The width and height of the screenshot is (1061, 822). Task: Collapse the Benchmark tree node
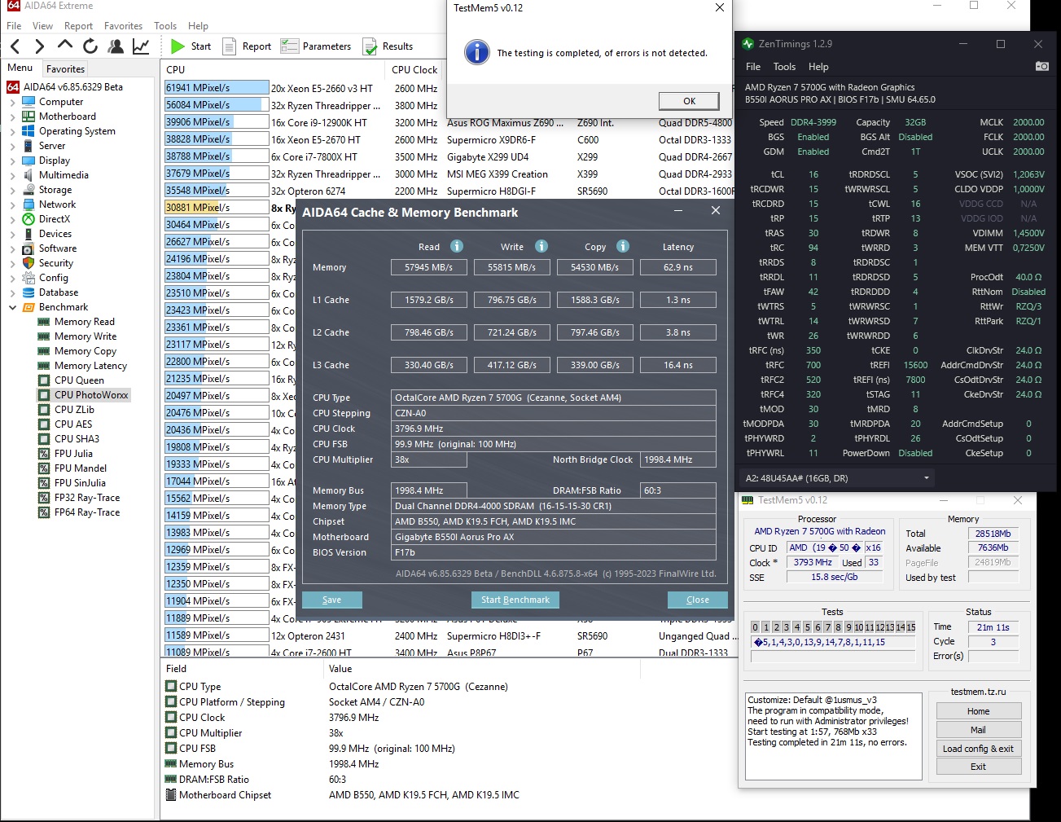[12, 308]
